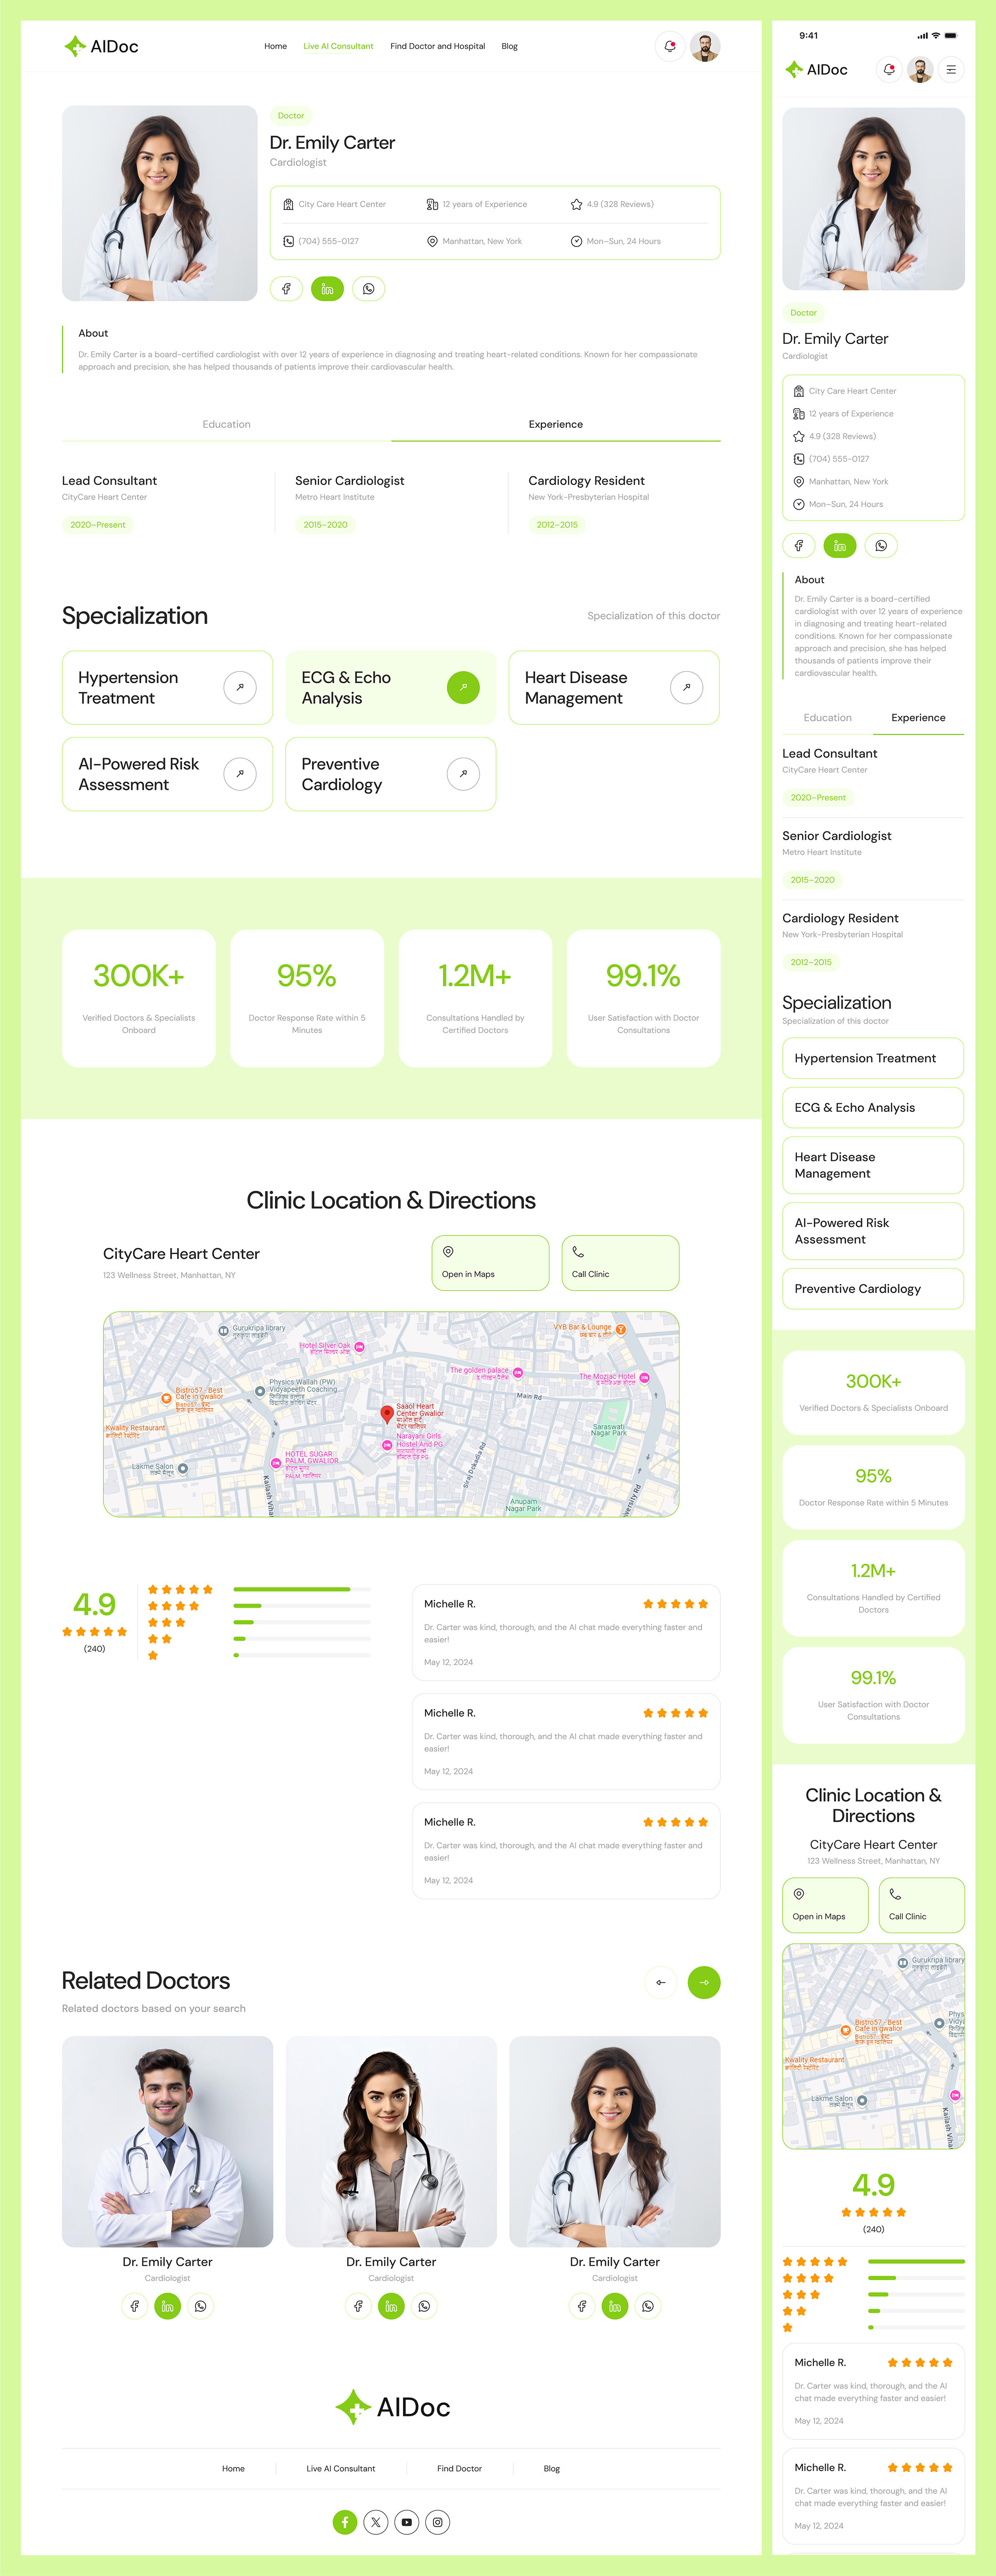Viewport: 996px width, 2576px height.
Task: Click the desktop Open in Maps button
Action: 490,1263
